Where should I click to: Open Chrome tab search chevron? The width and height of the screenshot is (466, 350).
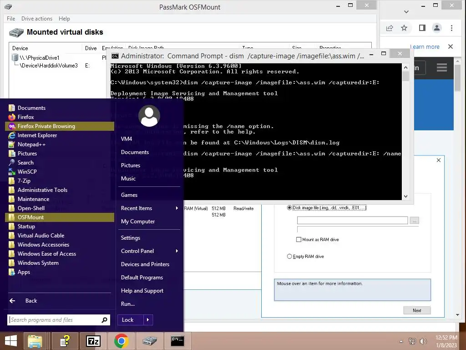coord(406,12)
